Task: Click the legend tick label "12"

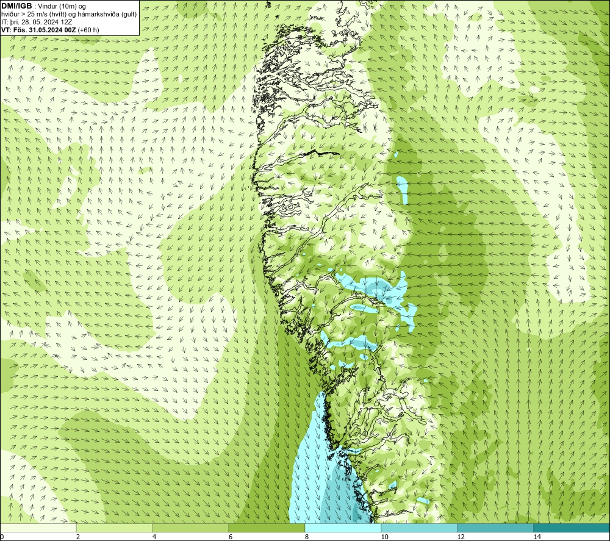Action: 461,537
